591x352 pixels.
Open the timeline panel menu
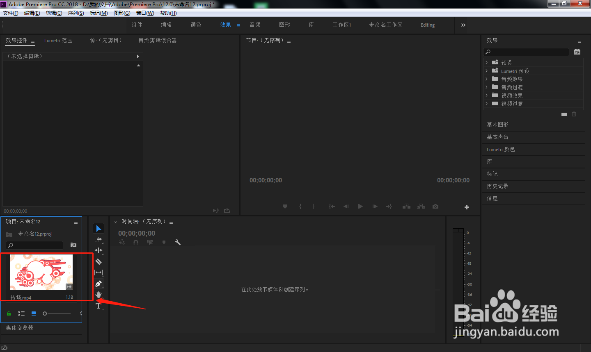(171, 222)
